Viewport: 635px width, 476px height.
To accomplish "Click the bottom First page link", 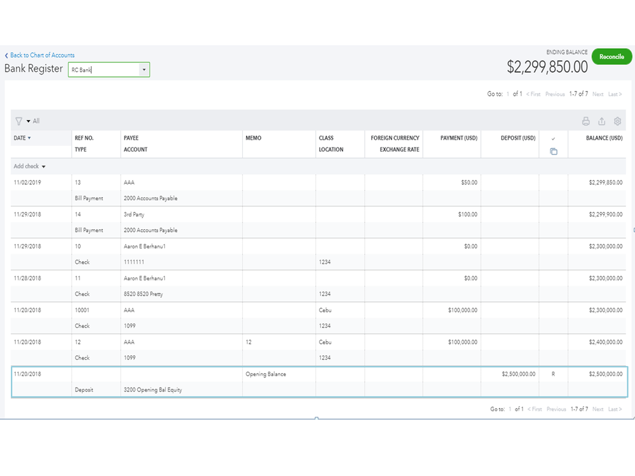I will click(535, 409).
